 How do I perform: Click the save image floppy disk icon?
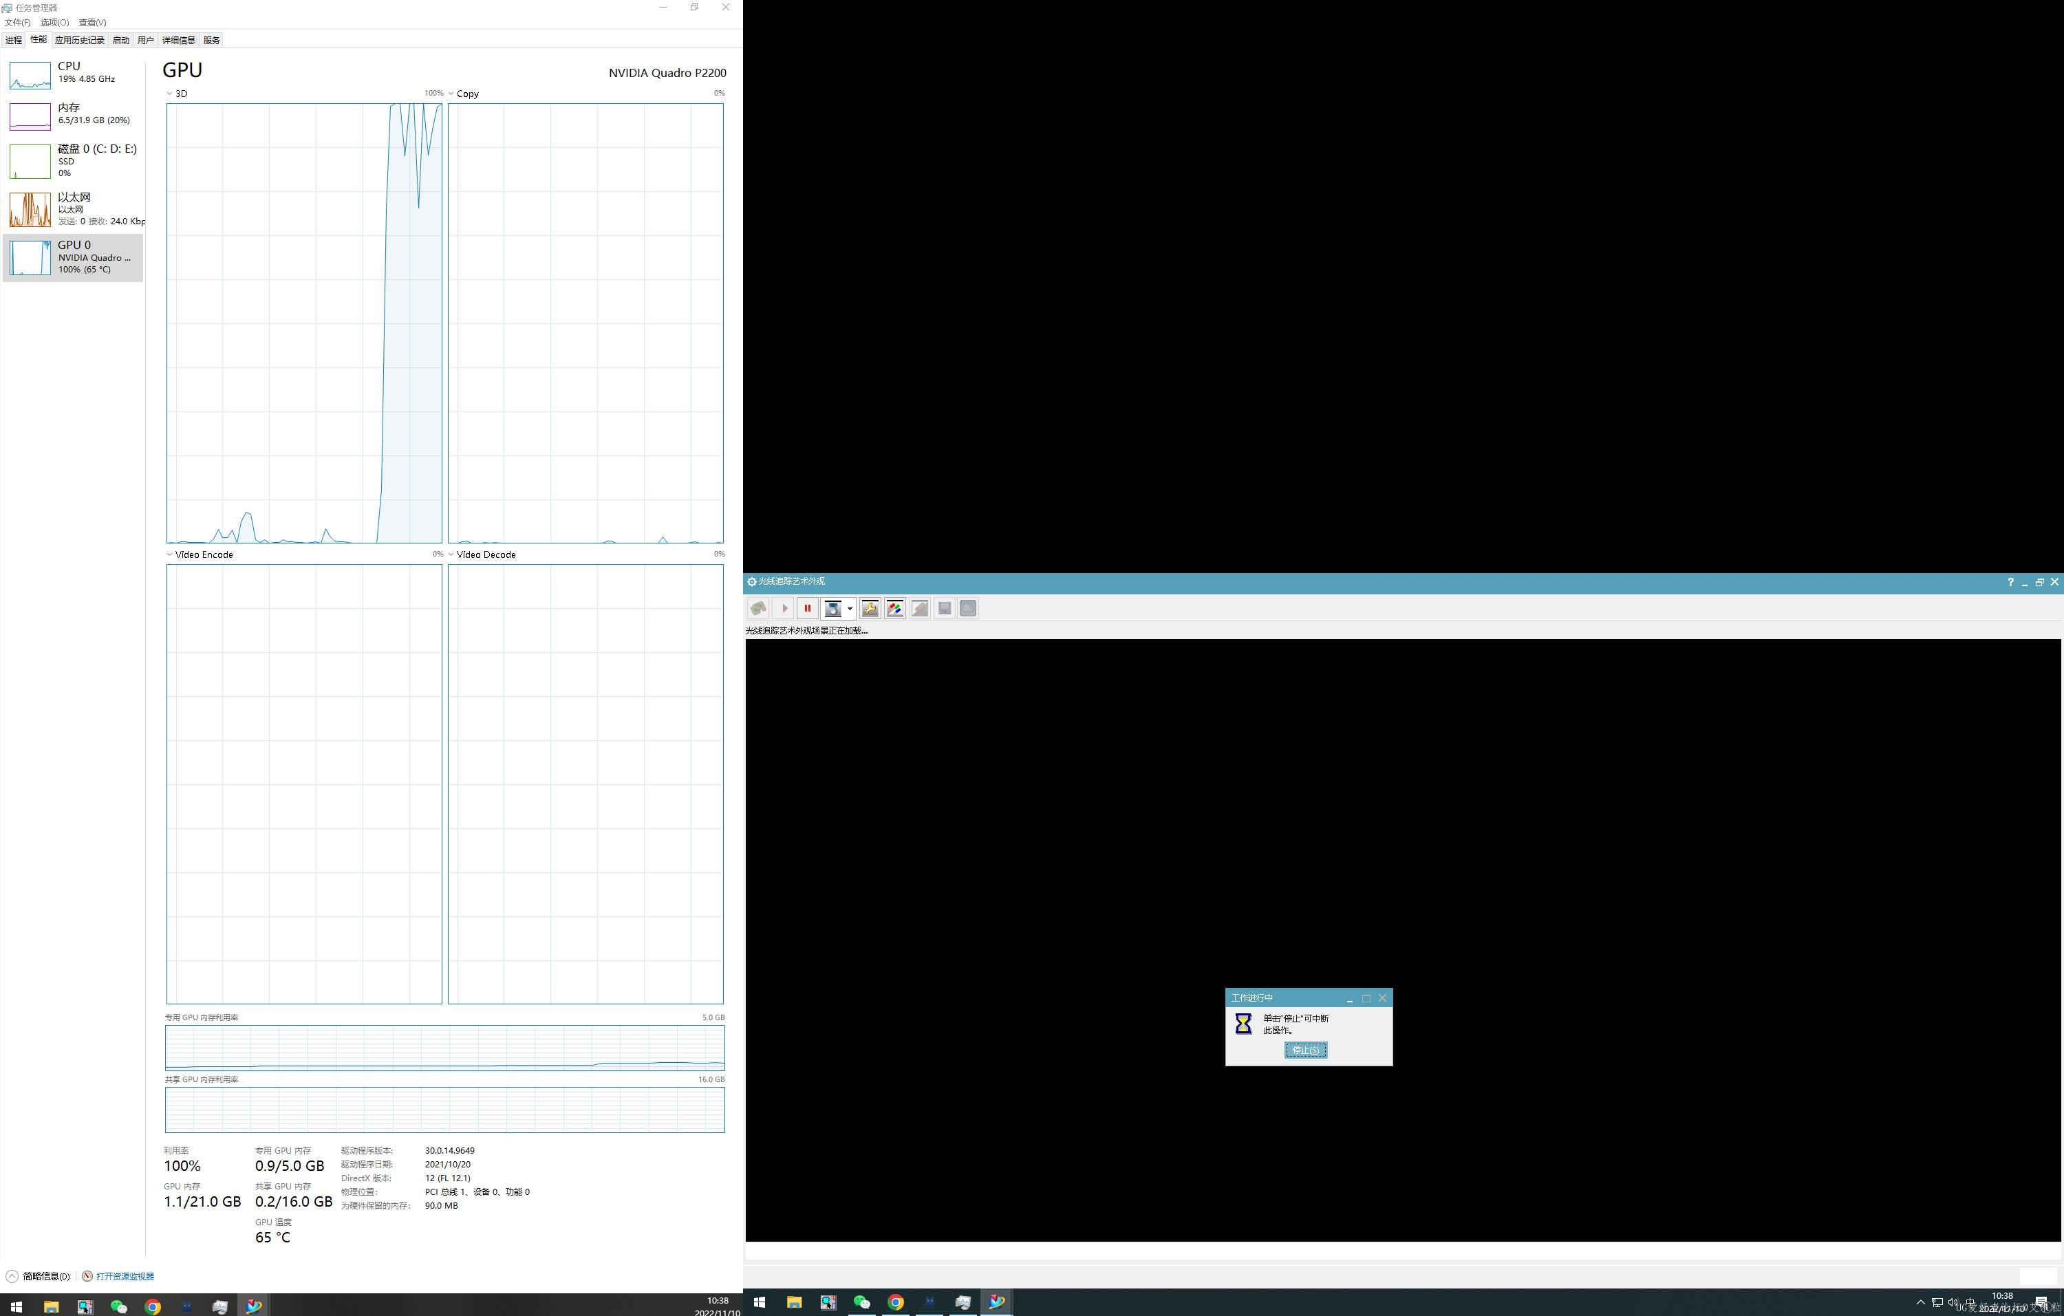944,608
